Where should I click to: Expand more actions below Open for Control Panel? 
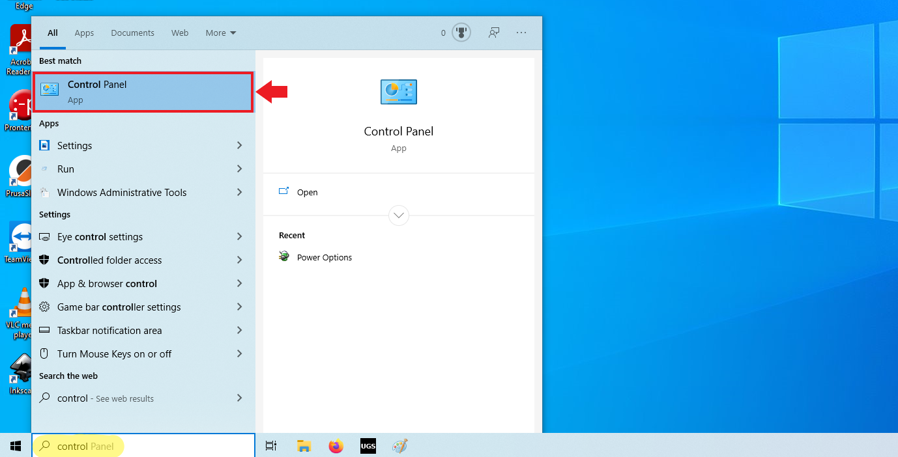pyautogui.click(x=398, y=215)
